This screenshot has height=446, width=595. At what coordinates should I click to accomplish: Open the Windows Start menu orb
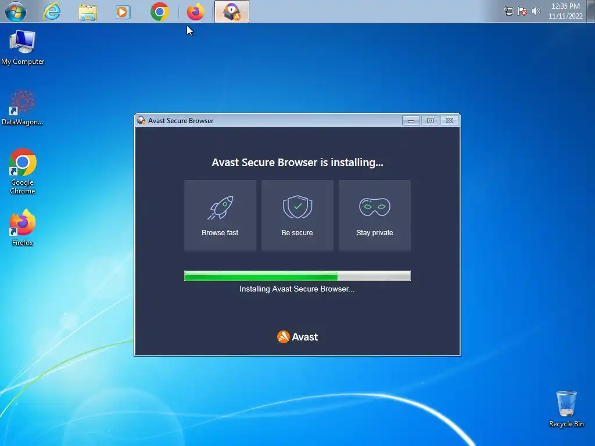pyautogui.click(x=16, y=12)
